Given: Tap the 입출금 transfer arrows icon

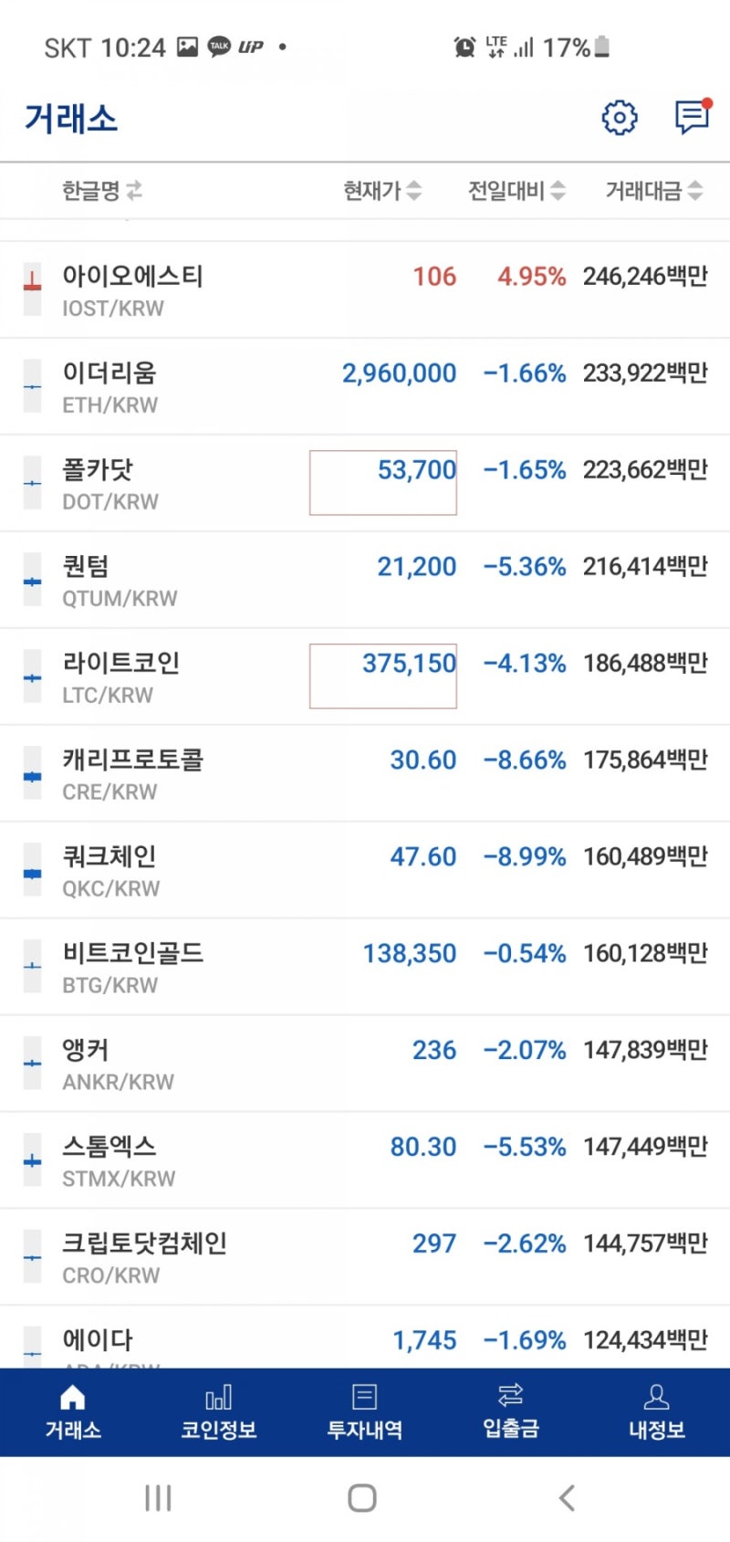Looking at the screenshot, I should pyautogui.click(x=510, y=1410).
